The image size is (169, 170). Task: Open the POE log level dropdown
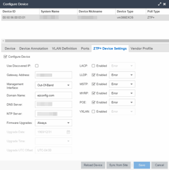click(x=122, y=102)
